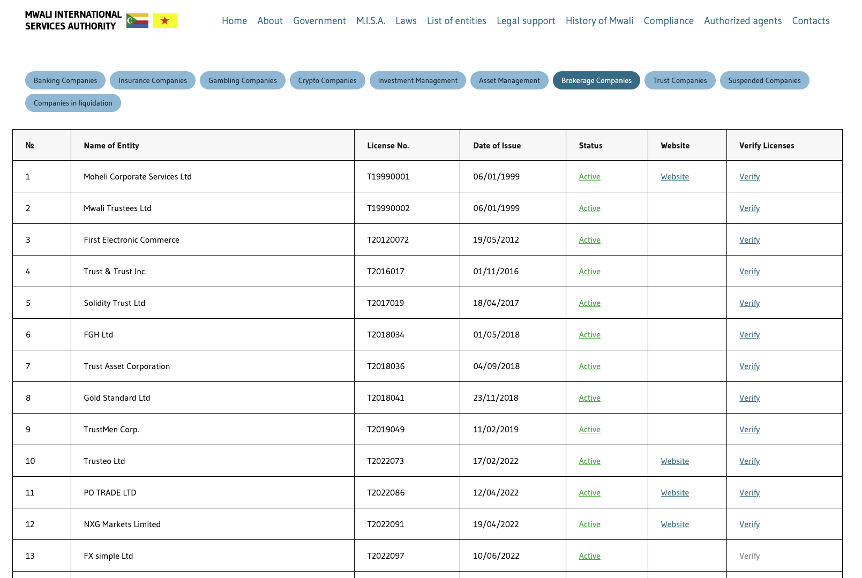
Task: Click the yellow flag with red star
Action: point(164,21)
